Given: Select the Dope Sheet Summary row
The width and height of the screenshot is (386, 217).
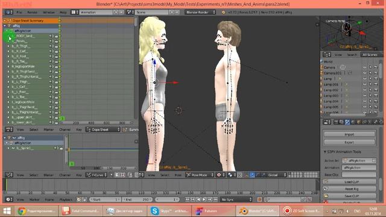Looking at the screenshot, I should 31,20.
